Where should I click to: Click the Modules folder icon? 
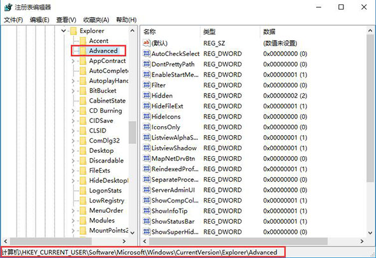[83, 220]
